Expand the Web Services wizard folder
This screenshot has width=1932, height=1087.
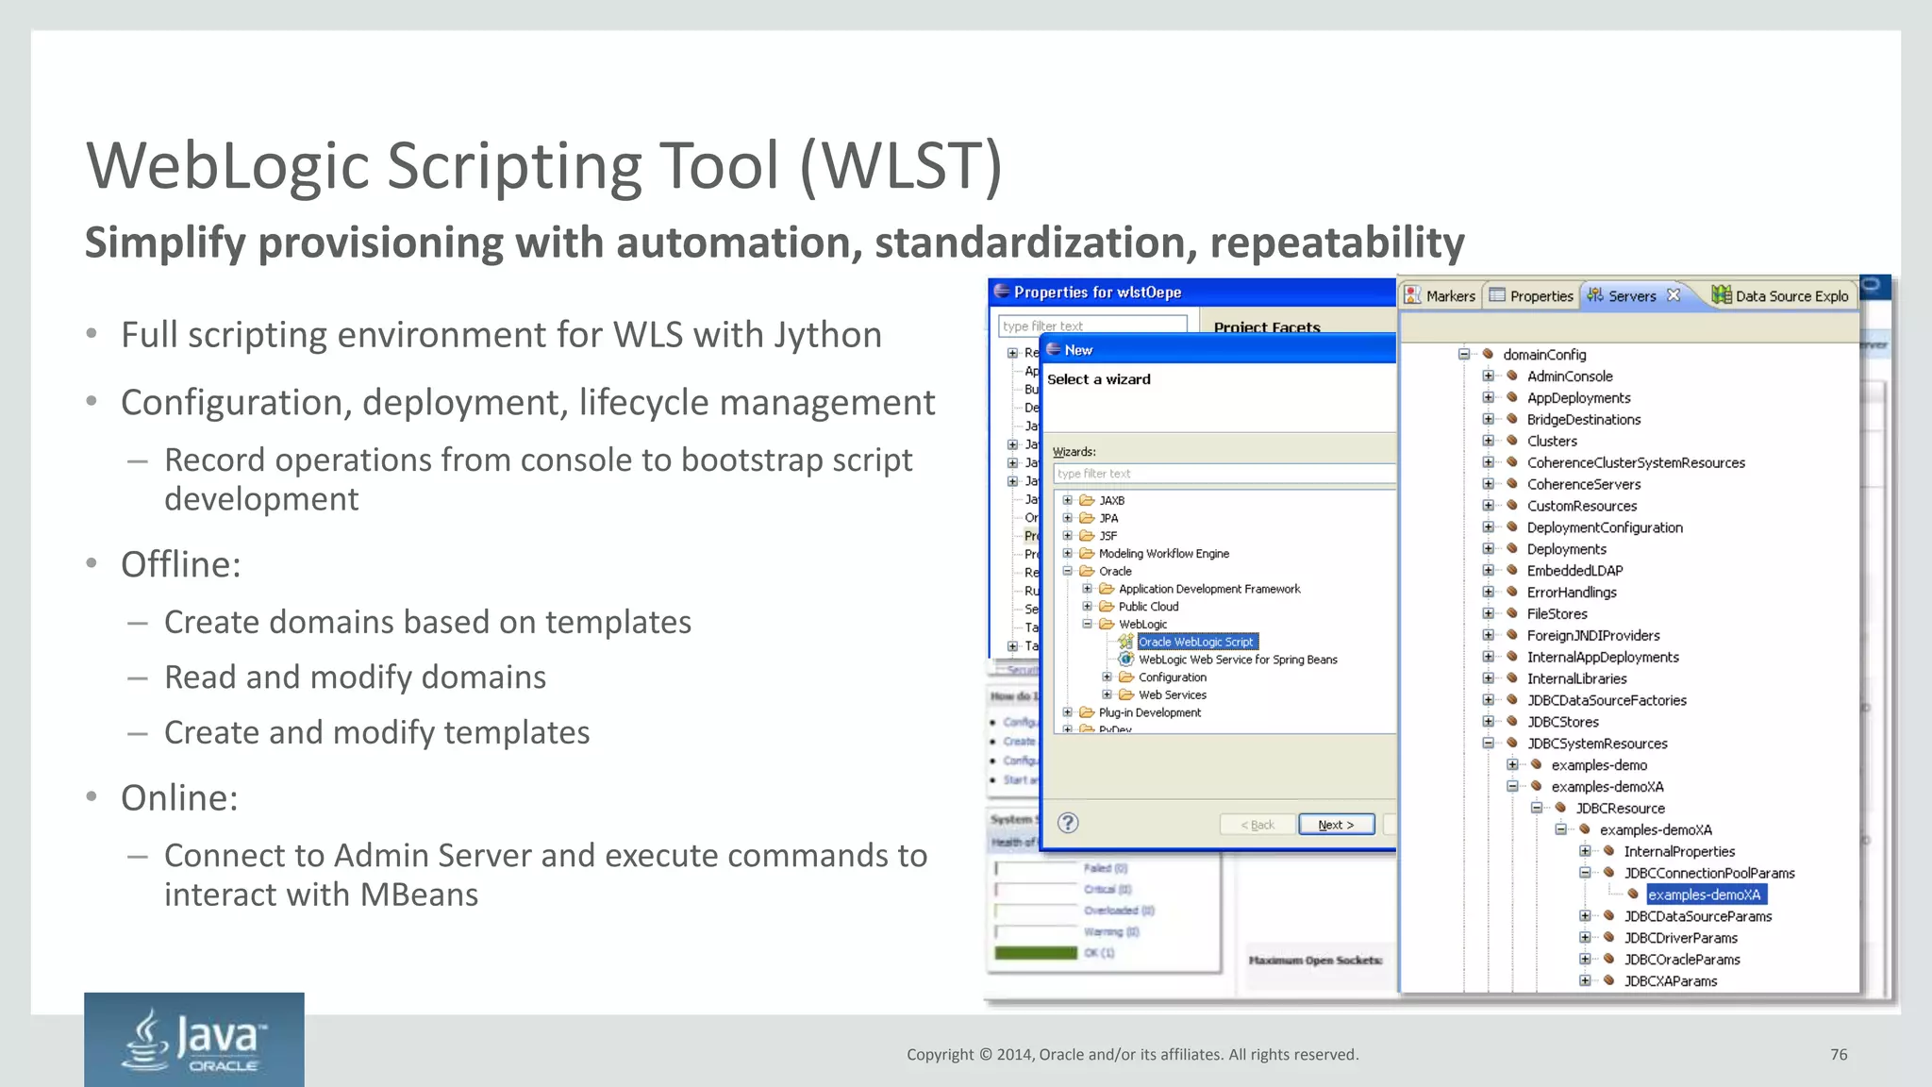point(1108,695)
